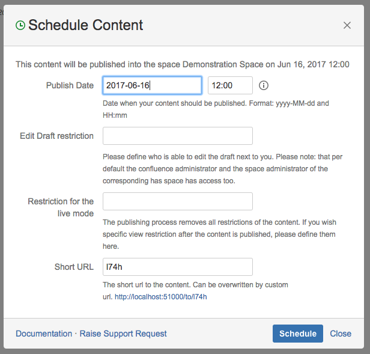Dismiss dialog with the X icon
Screen dimensions: 370x354
[x=347, y=25]
